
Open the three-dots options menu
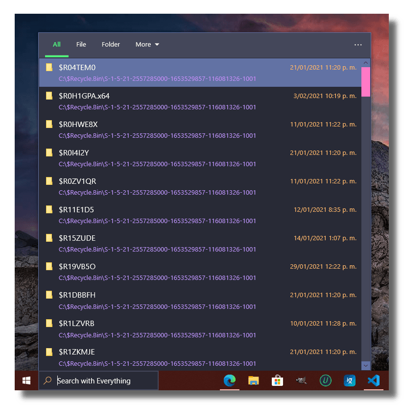(x=358, y=45)
